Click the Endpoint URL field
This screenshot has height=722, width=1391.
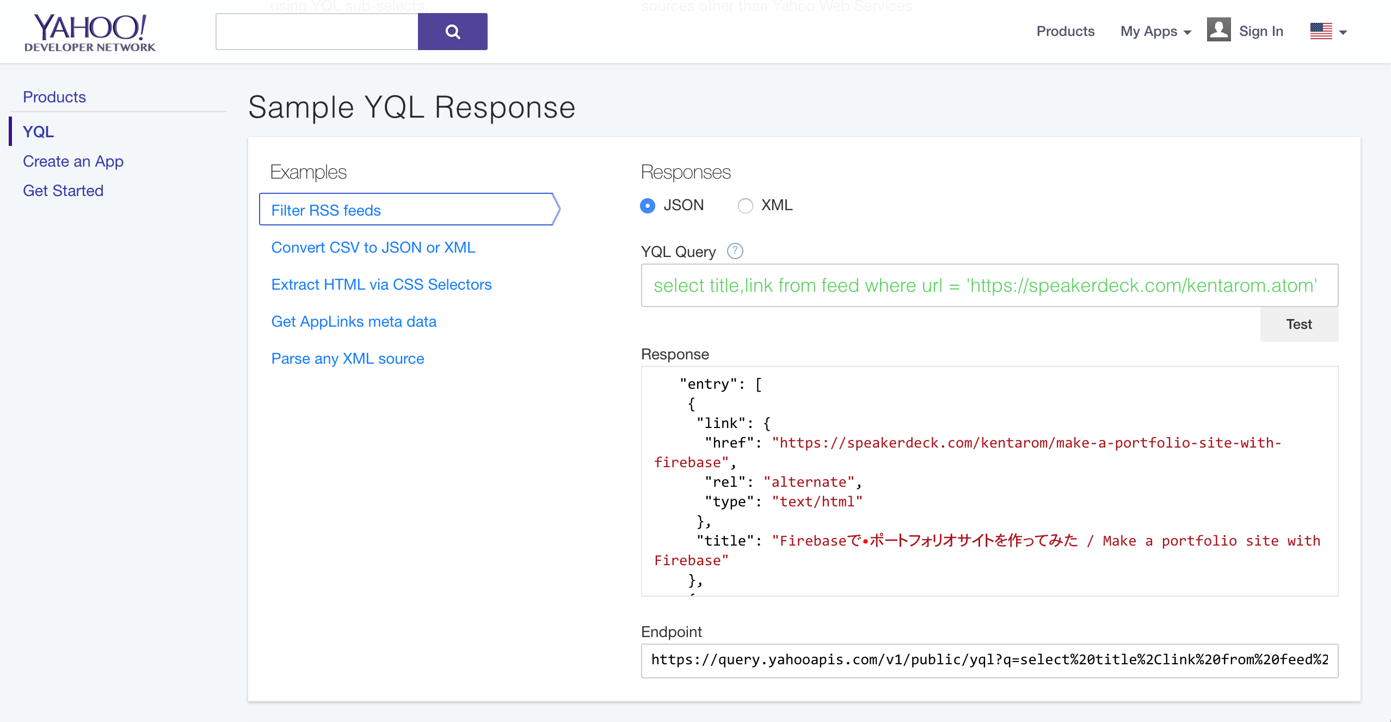tap(989, 660)
